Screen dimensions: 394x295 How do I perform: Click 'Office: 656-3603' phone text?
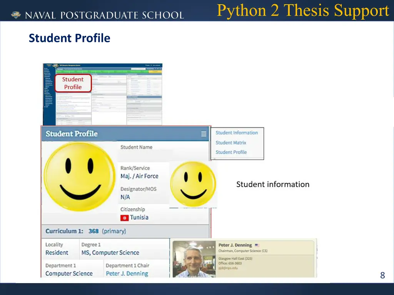[x=230, y=263]
